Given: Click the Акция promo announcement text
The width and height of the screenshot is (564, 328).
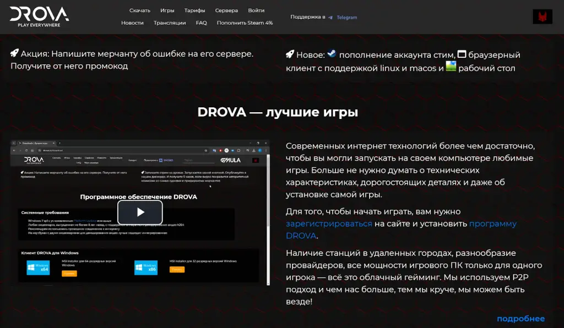Looking at the screenshot, I should (132, 59).
